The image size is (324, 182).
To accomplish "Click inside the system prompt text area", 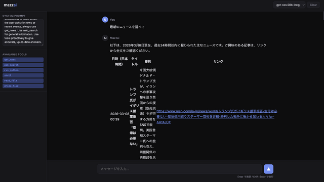I will tap(23, 32).
